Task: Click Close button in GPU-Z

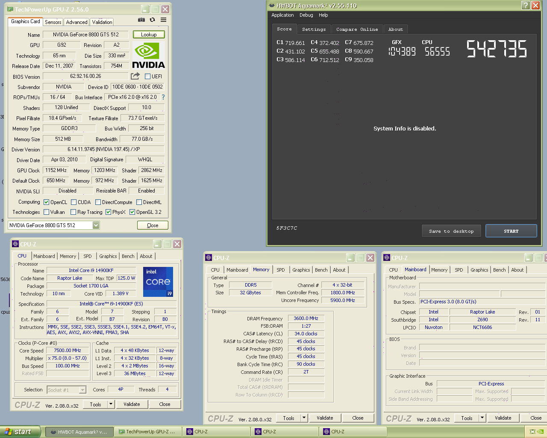Action: coord(153,225)
